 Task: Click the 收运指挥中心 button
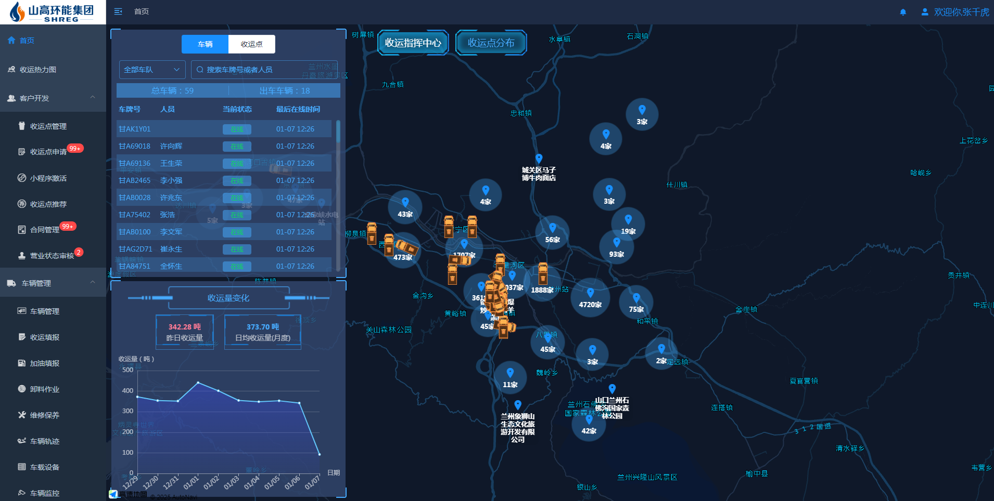[x=413, y=43]
